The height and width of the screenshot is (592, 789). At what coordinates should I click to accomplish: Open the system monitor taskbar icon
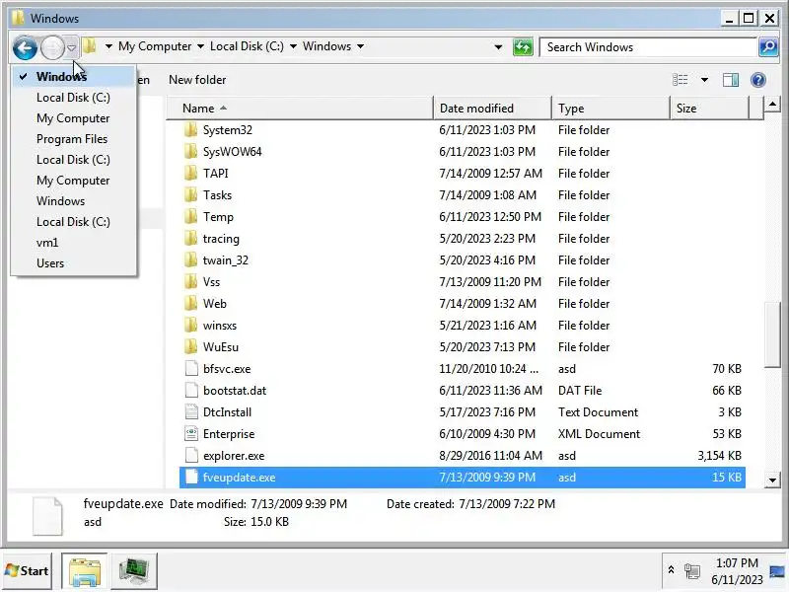[134, 571]
